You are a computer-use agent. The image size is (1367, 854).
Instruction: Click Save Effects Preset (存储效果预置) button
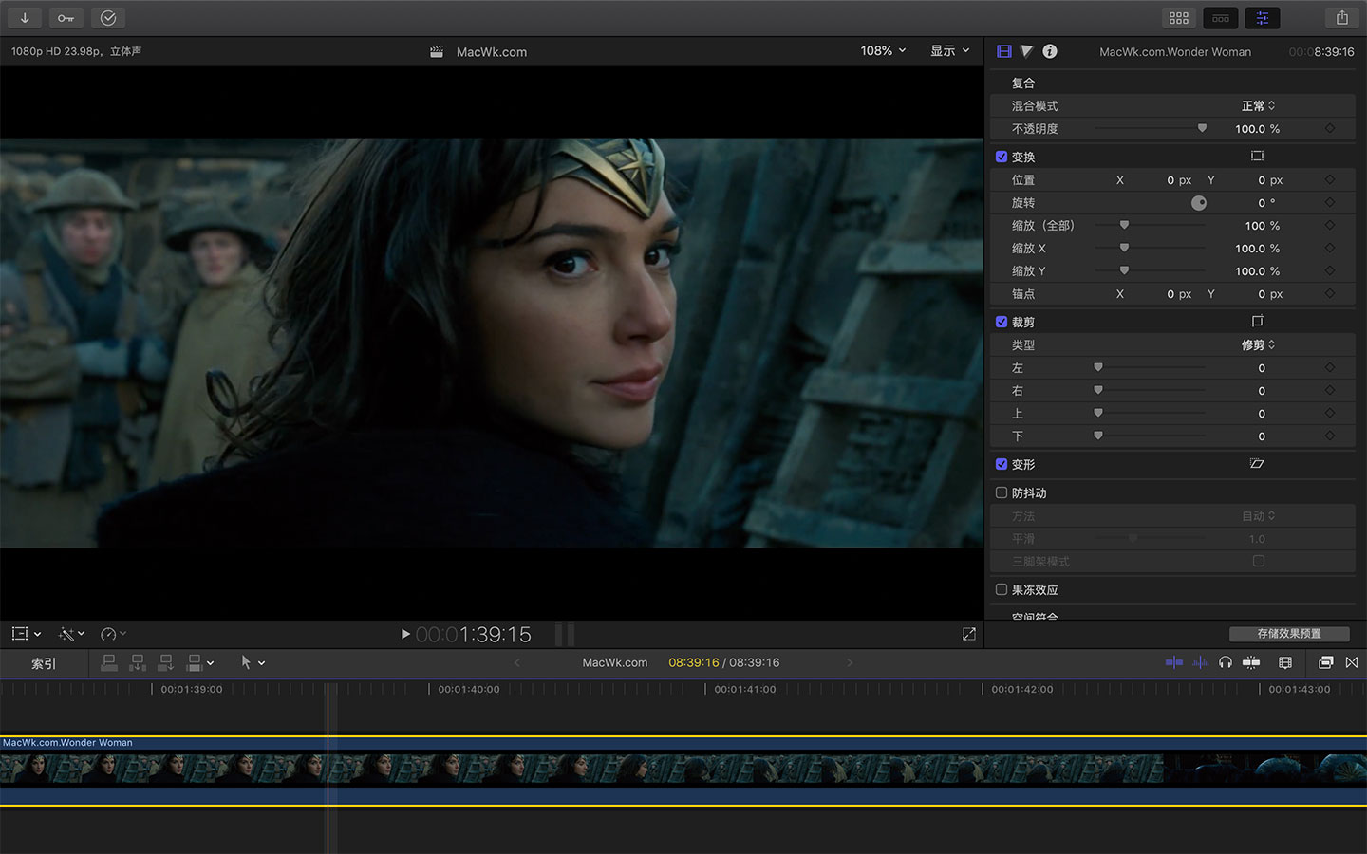[x=1289, y=634]
